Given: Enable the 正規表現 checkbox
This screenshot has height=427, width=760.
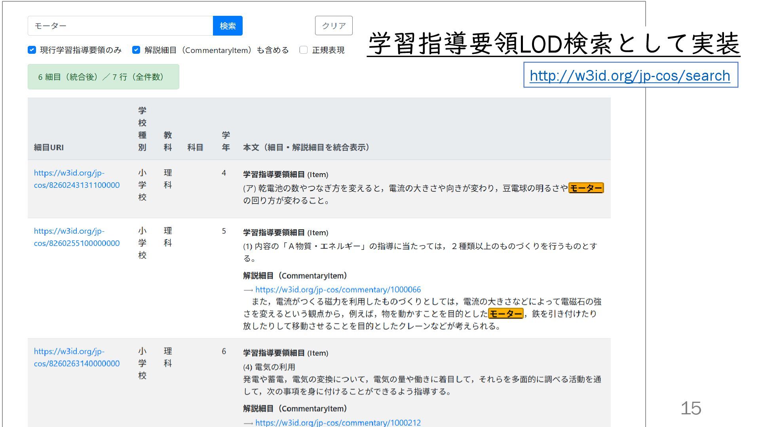Looking at the screenshot, I should click(x=304, y=50).
